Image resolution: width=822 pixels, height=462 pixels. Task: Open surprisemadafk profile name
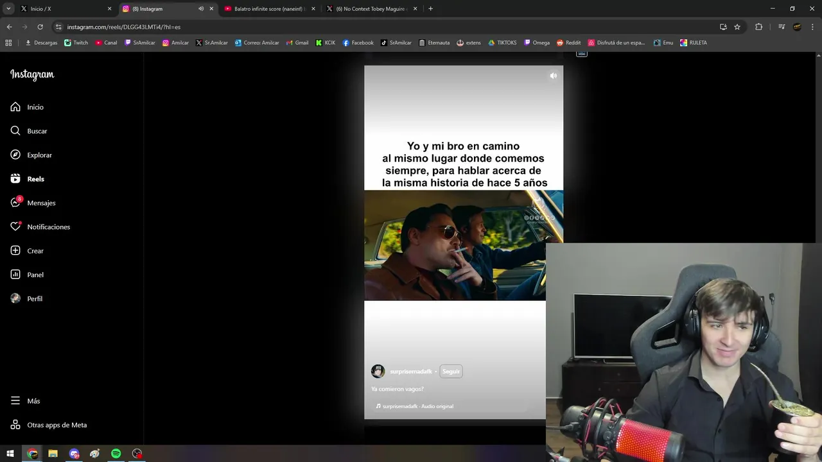tap(411, 372)
